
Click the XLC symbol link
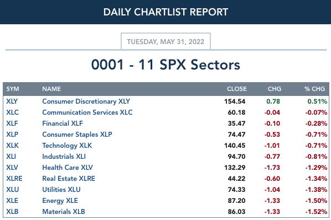(x=13, y=112)
